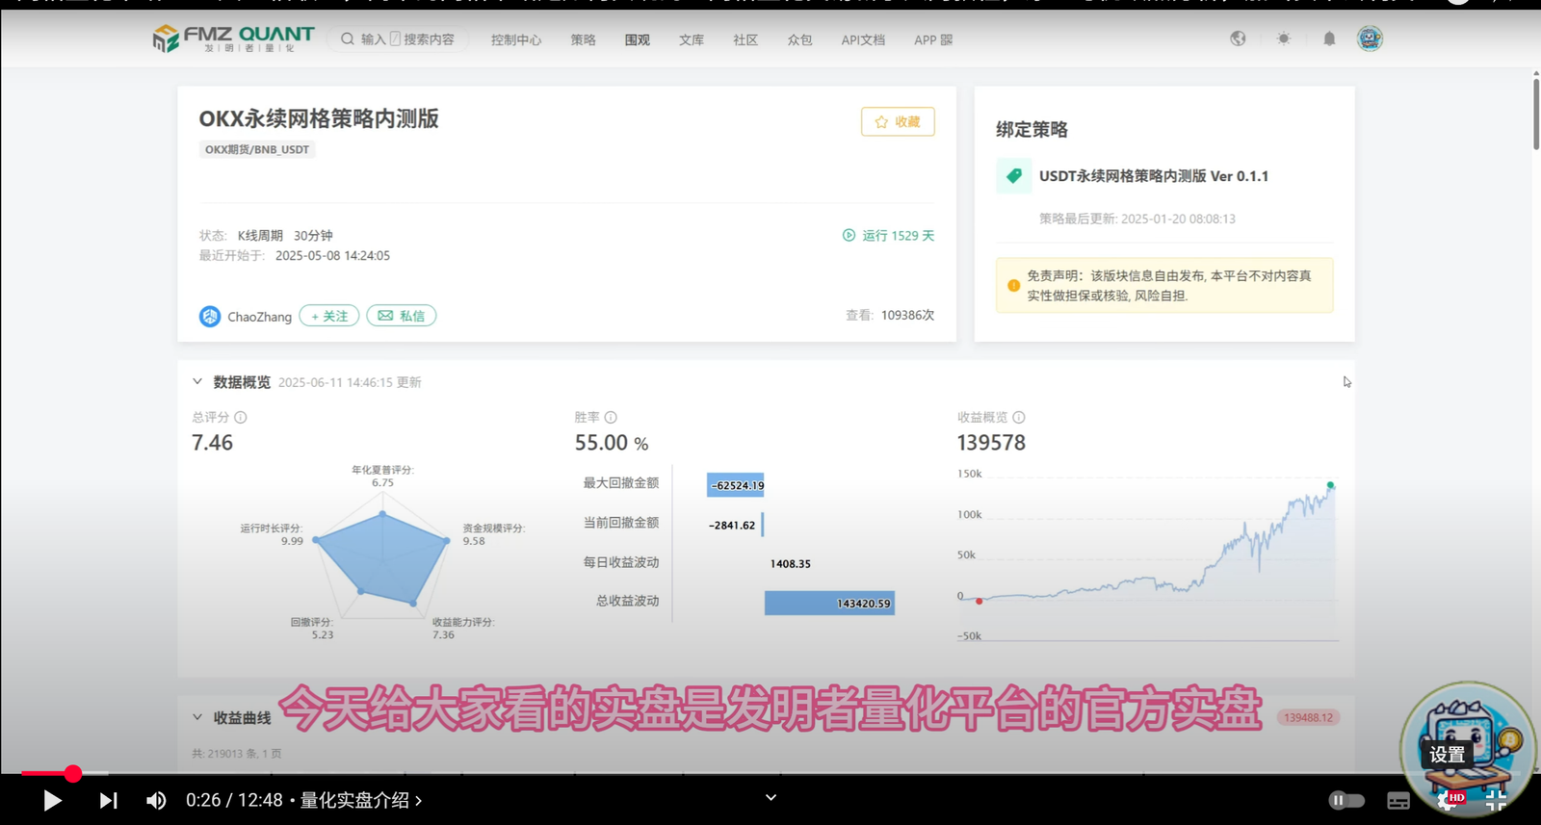
Task: Play the paused video
Action: [x=52, y=800]
